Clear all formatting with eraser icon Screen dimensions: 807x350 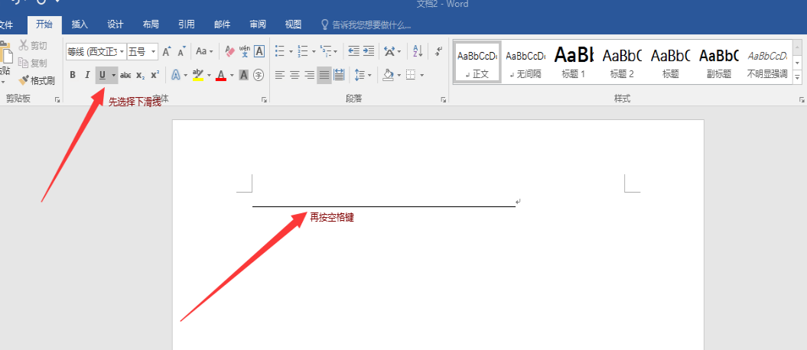click(229, 51)
